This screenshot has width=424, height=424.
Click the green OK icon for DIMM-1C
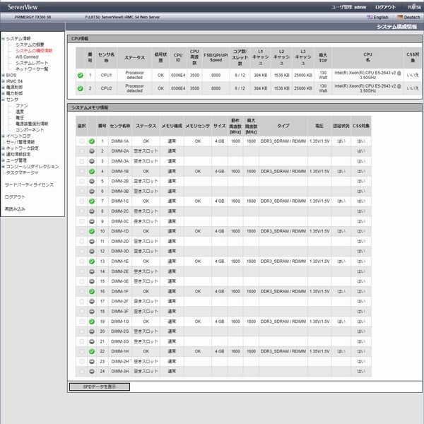(x=92, y=201)
